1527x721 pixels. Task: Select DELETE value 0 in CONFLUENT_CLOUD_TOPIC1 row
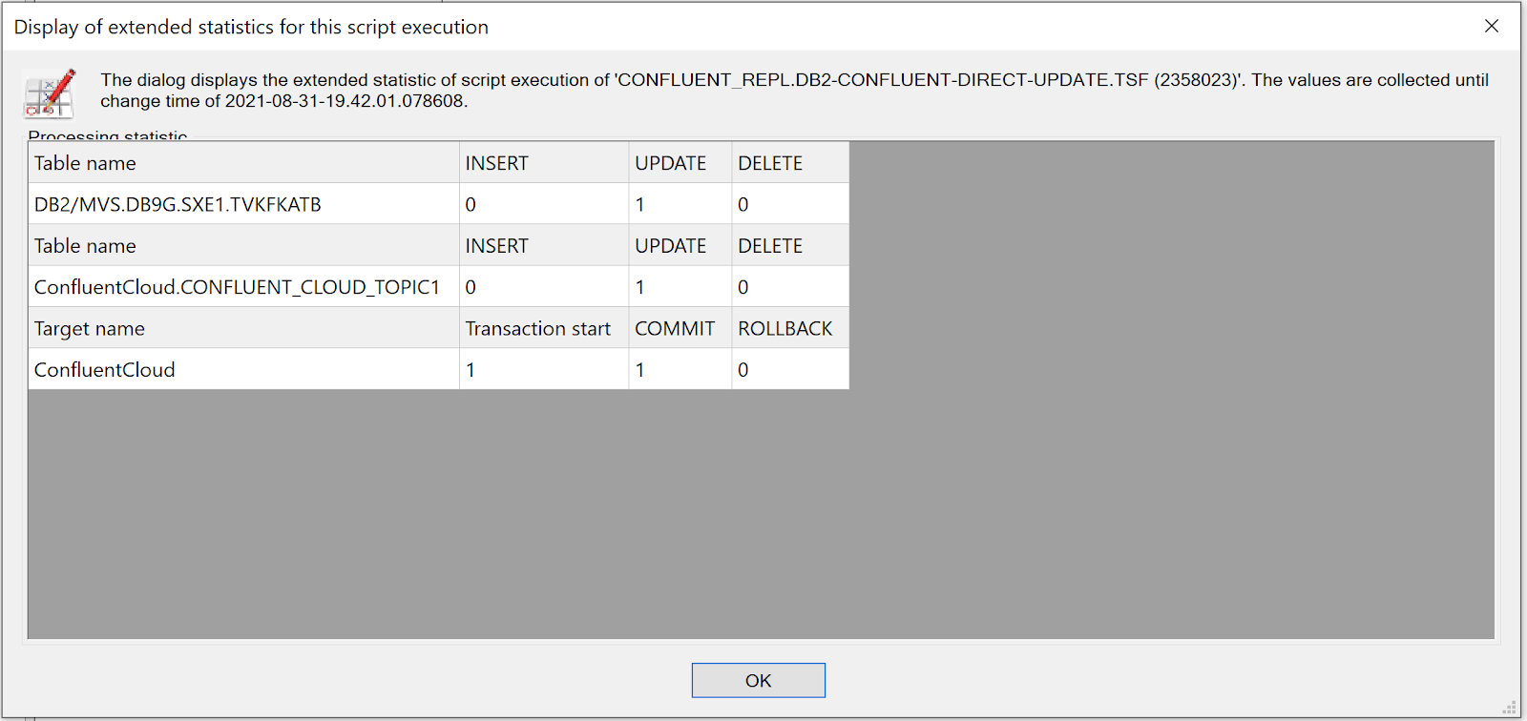[790, 287]
